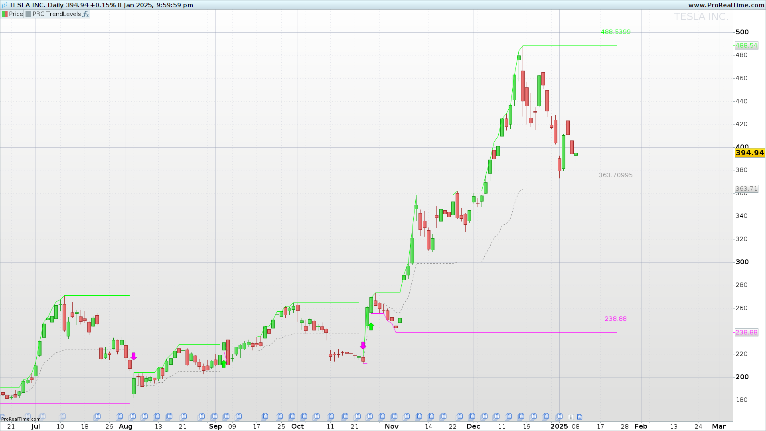
Task: Click the yellow 394.94 current price tag
Action: (x=750, y=153)
